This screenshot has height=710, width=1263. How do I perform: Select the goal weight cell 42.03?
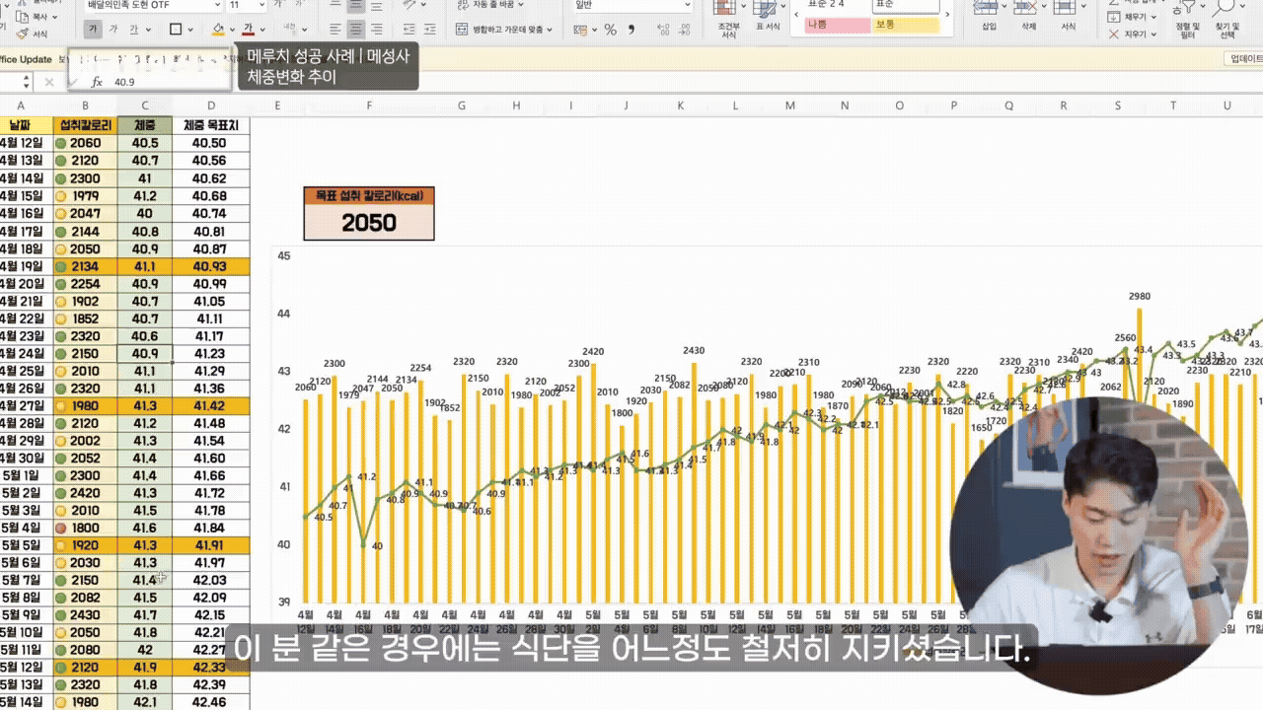click(211, 581)
